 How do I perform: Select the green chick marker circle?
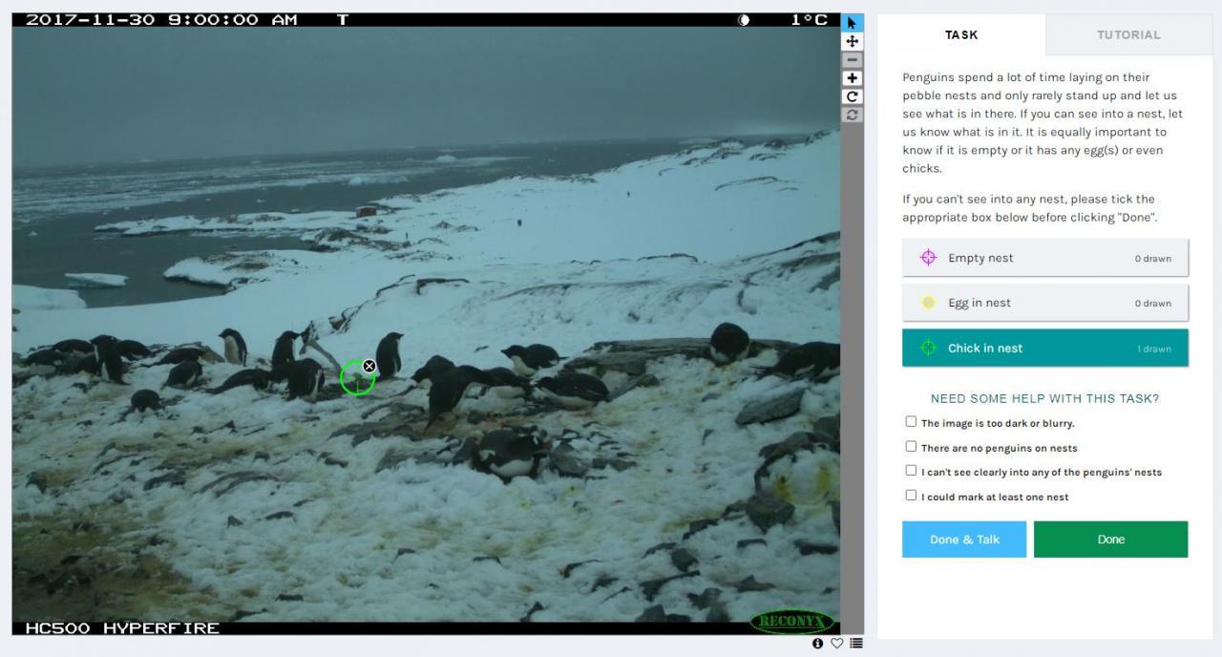[x=357, y=378]
